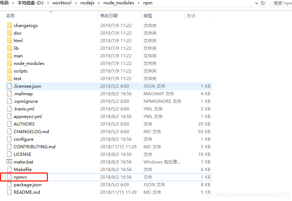Expand the chevron after worktool in path

pyautogui.click(x=76, y=3)
